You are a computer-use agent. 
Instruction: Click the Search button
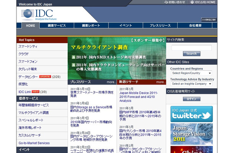[191, 54]
